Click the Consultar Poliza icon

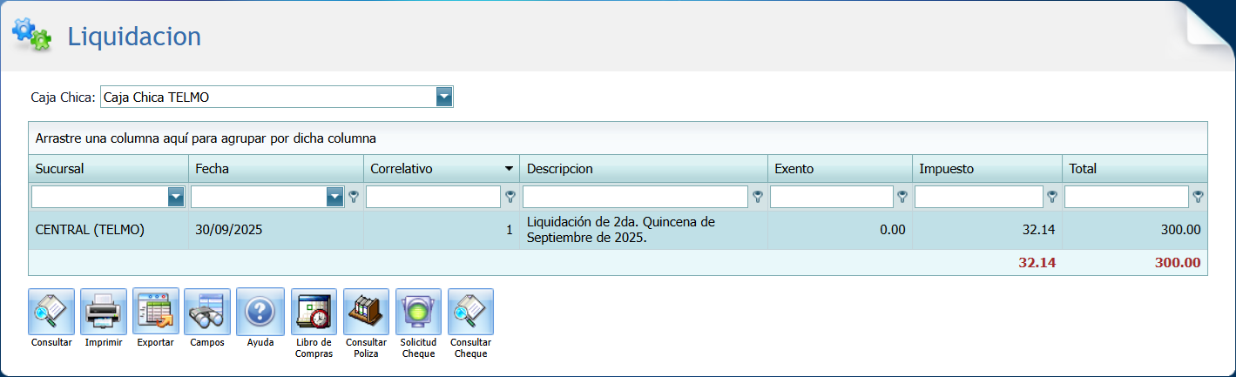coord(366,312)
